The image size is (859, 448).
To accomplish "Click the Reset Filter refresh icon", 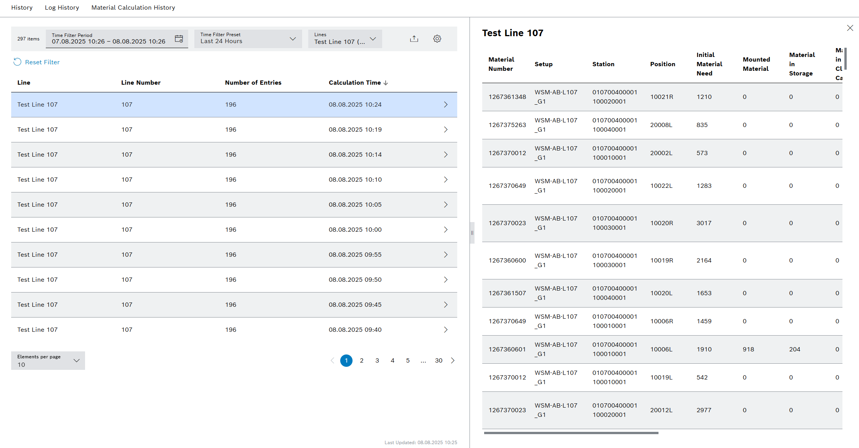I will pos(17,62).
